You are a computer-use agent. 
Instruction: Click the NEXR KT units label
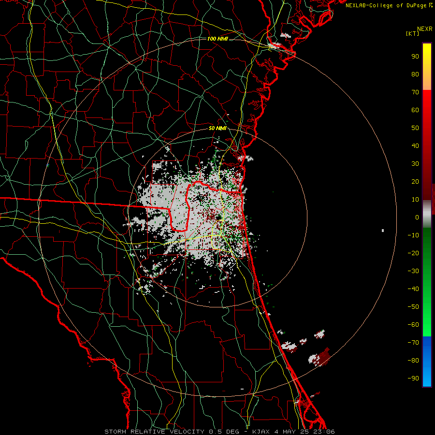pyautogui.click(x=419, y=31)
